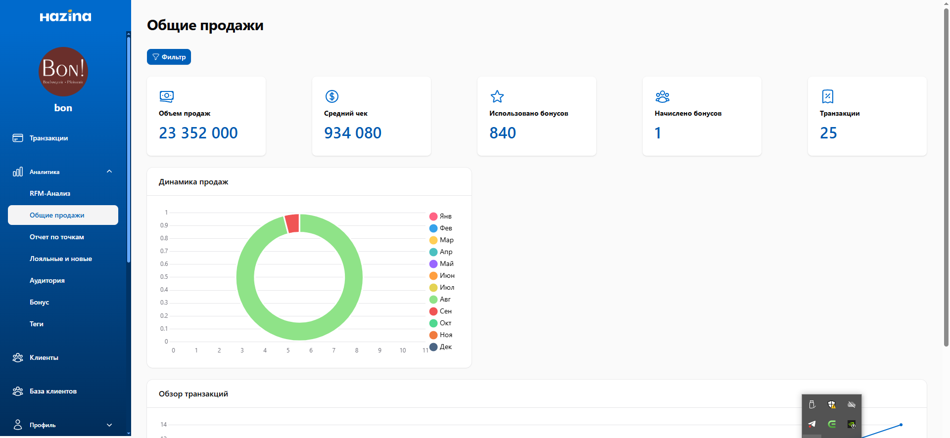Screen dimensions: 950x438
Task: Open RFM-Анализ page
Action: pos(50,193)
